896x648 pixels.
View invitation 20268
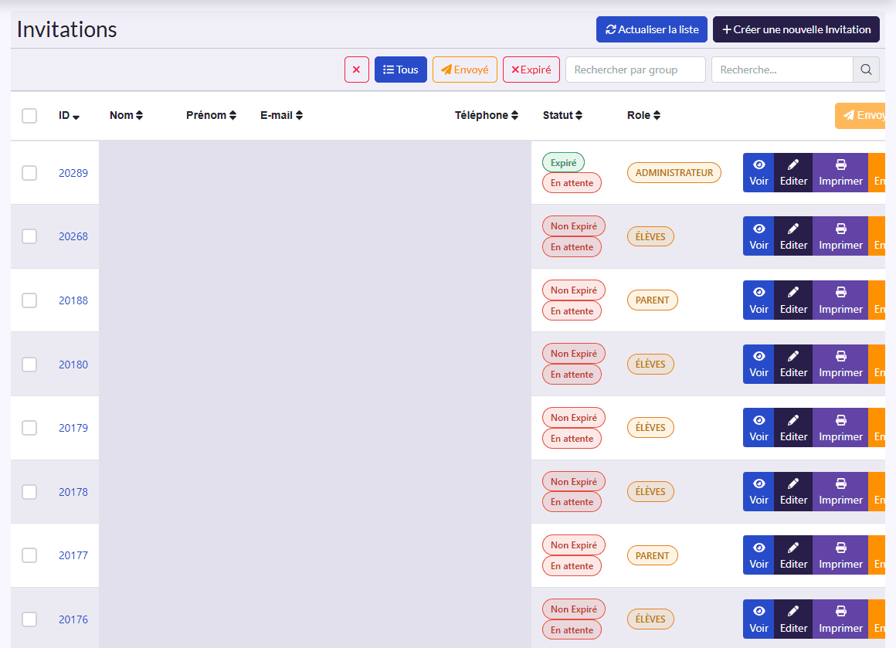759,236
